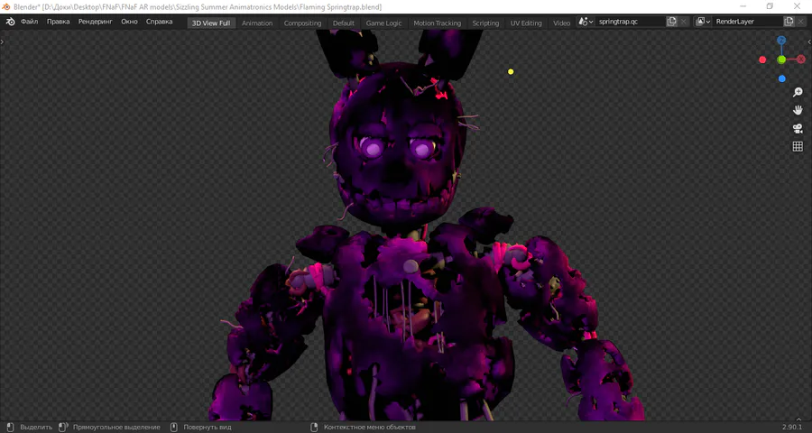This screenshot has height=433, width=812.
Task: Open the Правка menu
Action: (58, 22)
